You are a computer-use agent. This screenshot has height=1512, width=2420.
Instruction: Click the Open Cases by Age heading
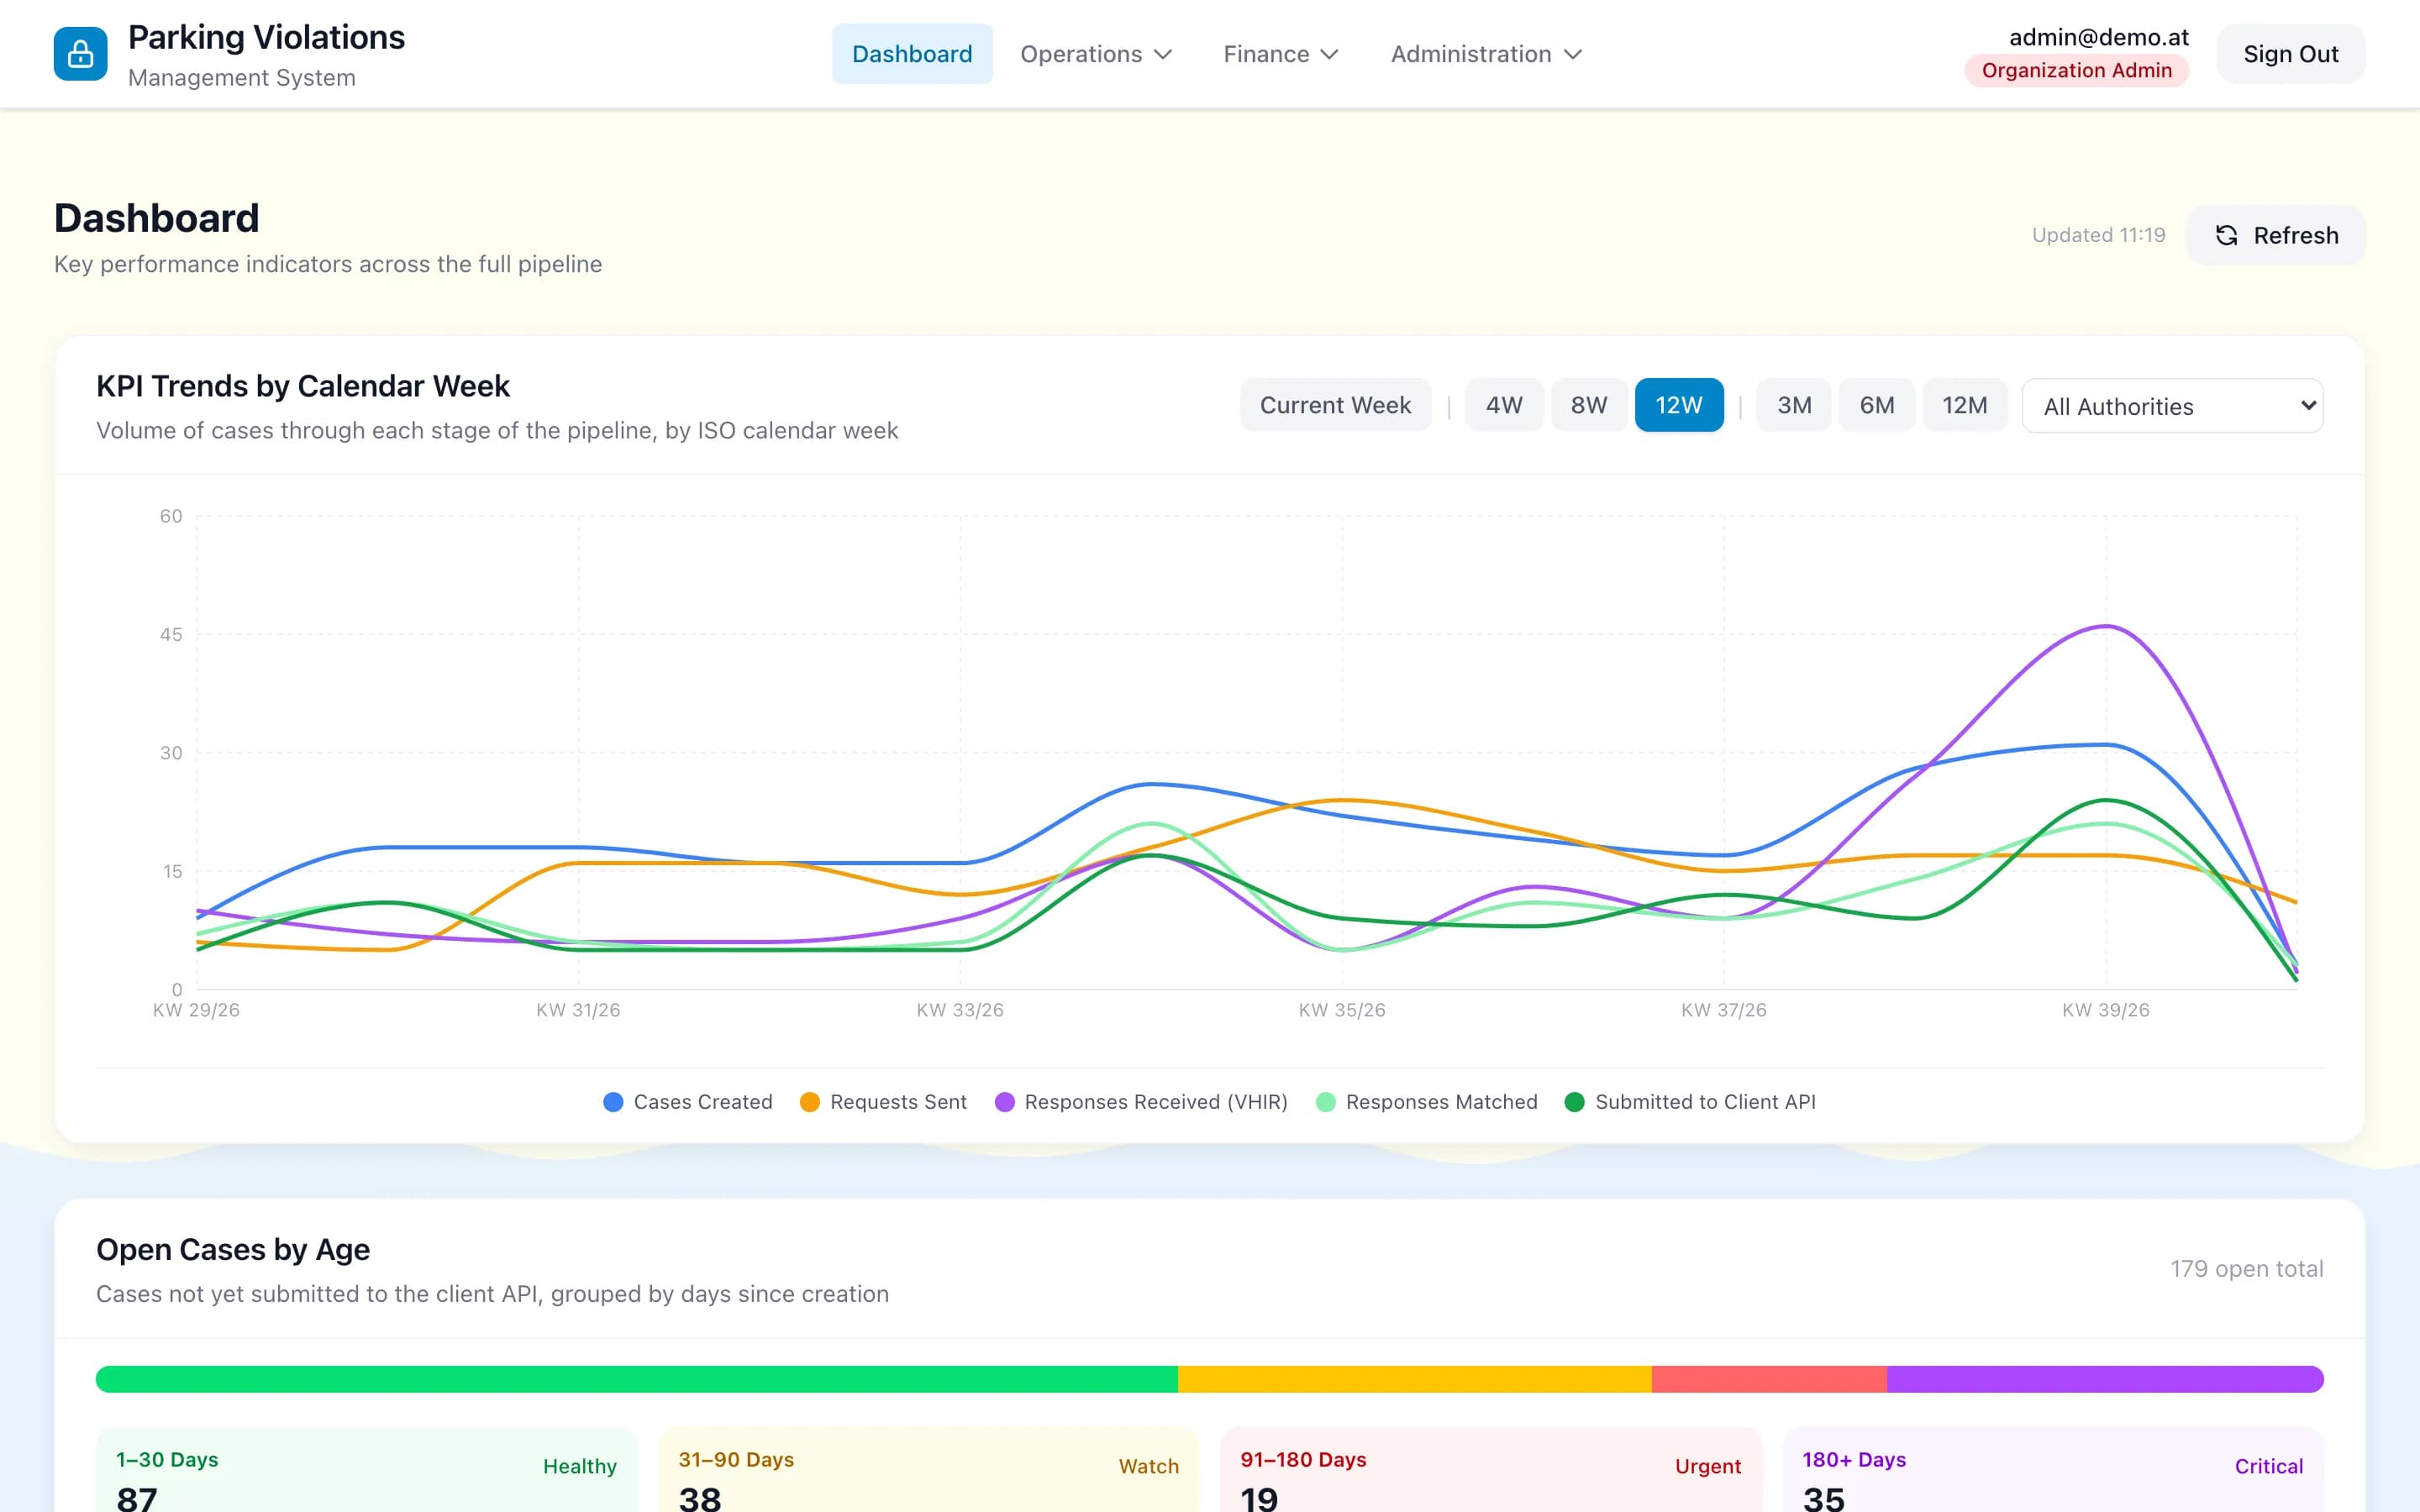coord(233,1249)
